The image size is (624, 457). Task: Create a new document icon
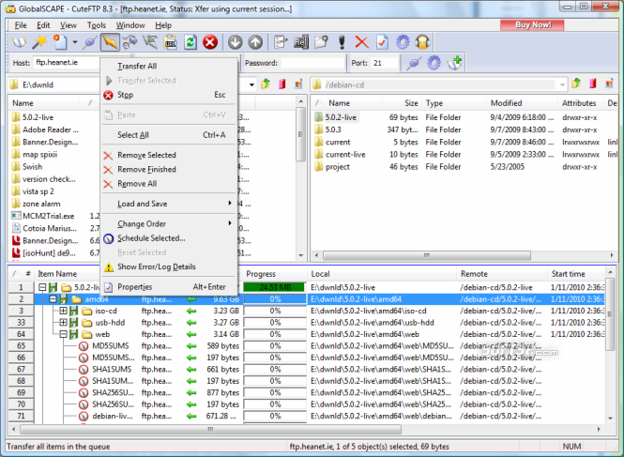pos(60,42)
